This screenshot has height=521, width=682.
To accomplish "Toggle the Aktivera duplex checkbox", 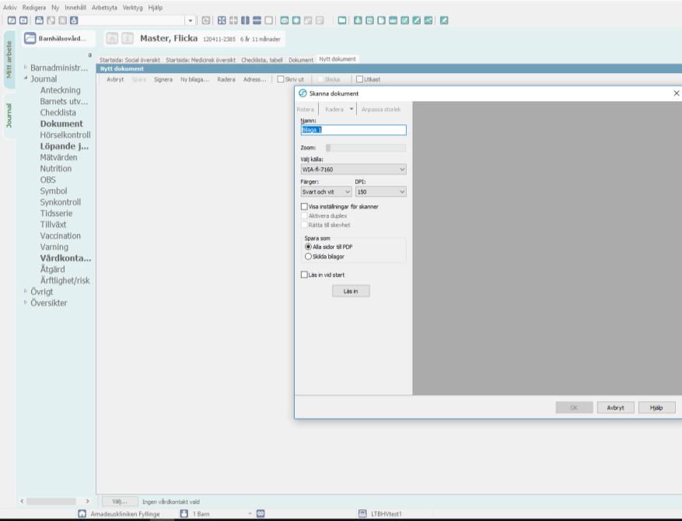I will click(x=304, y=215).
